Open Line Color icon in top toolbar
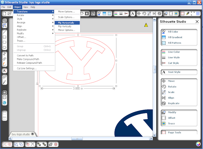Viewport: 203px width, 149px height. point(116,13)
